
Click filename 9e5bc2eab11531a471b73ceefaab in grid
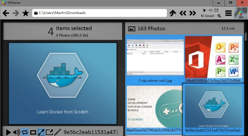click(x=213, y=130)
